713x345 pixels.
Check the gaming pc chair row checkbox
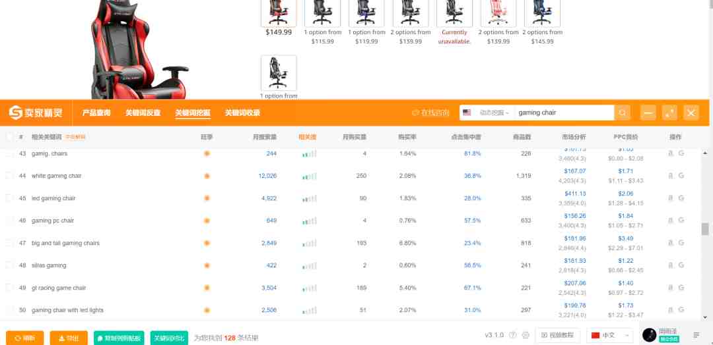(9, 221)
